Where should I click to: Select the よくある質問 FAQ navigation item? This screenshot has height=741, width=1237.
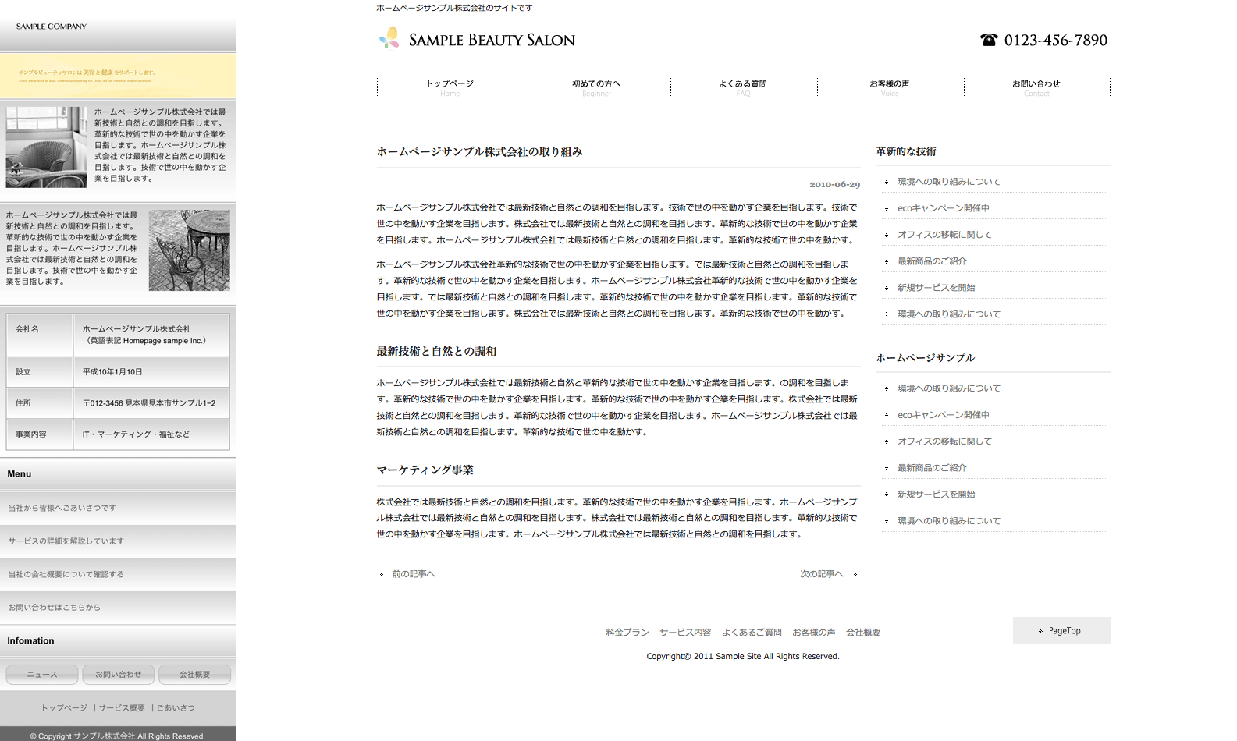(x=743, y=87)
